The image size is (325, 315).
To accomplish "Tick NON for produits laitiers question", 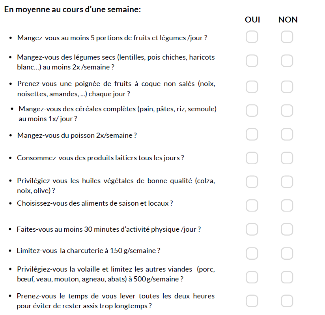I will (x=287, y=158).
